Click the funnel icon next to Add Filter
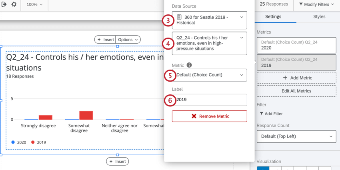340x170 pixels. 262,114
